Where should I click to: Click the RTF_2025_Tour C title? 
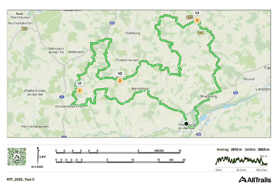point(21,179)
